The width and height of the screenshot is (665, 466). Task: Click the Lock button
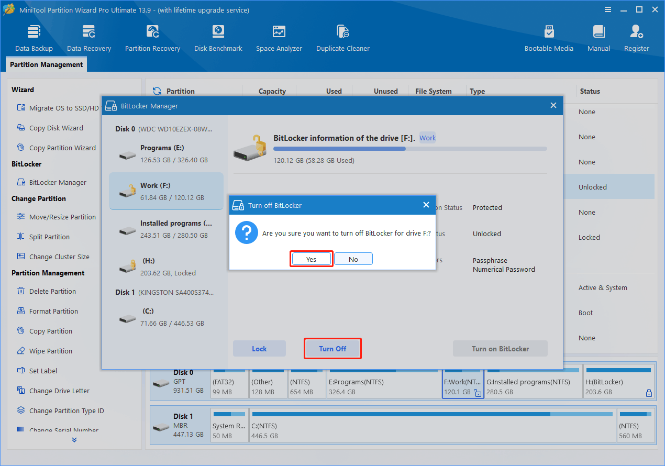click(259, 349)
